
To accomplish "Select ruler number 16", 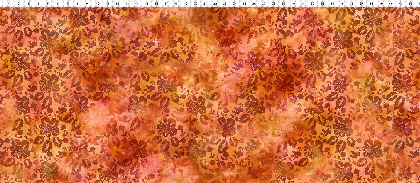I will pyautogui.click(x=156, y=4).
